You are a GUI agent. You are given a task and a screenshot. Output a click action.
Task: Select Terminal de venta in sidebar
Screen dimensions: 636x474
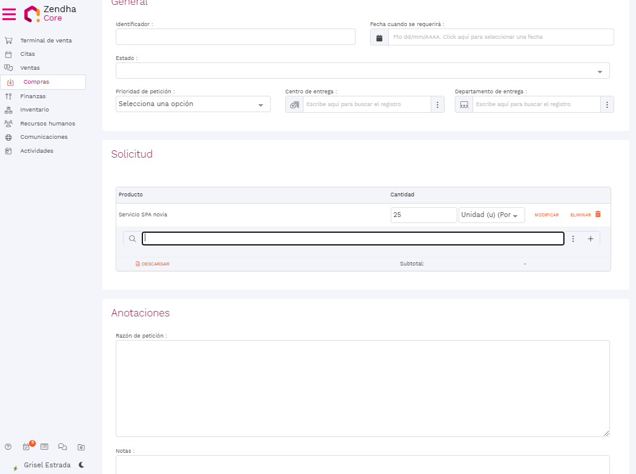(46, 41)
